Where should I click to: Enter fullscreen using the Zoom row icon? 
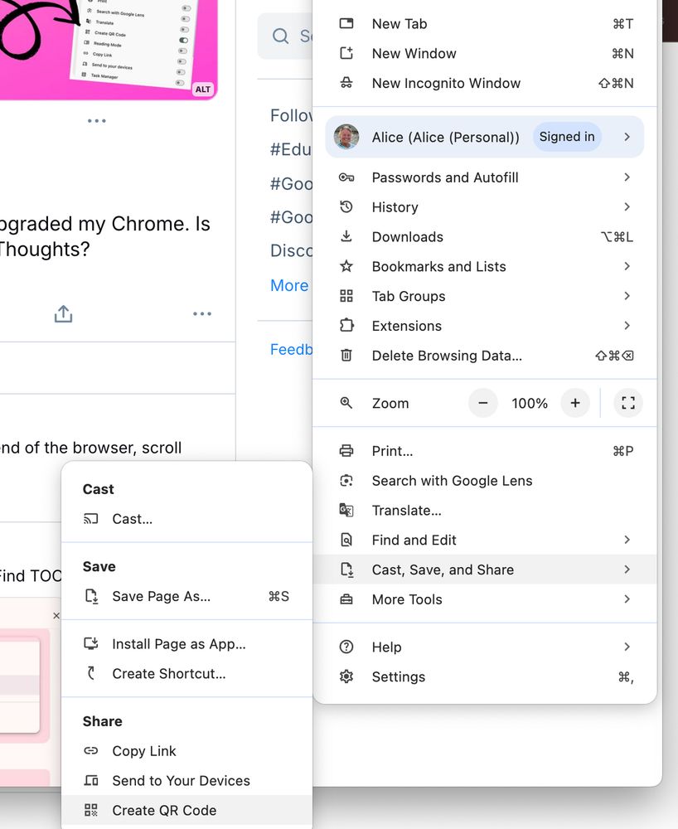coord(627,403)
